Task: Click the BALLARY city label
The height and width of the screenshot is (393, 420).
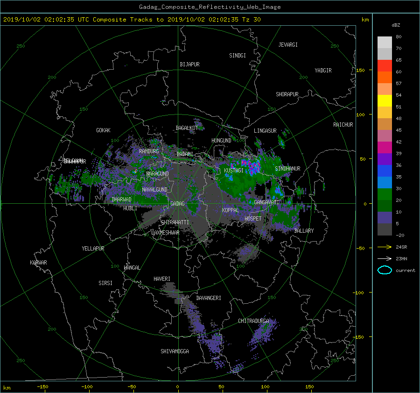Action: coord(304,231)
